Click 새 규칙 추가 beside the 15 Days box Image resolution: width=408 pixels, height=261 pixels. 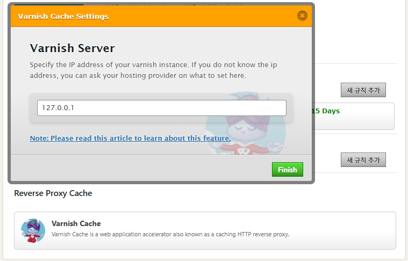363,90
